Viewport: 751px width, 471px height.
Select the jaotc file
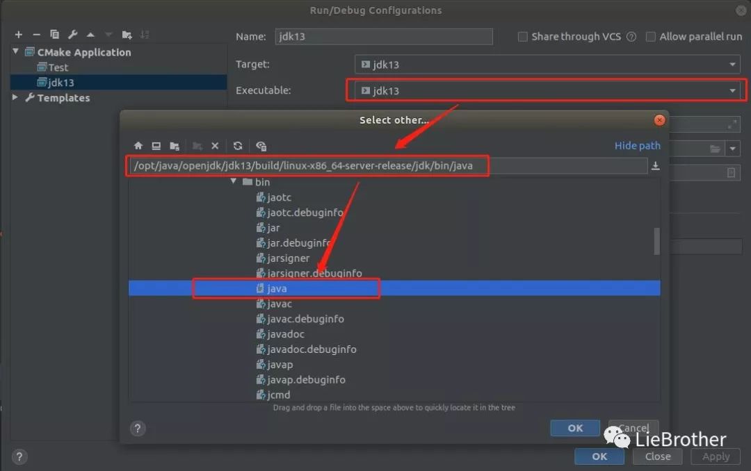tap(273, 197)
